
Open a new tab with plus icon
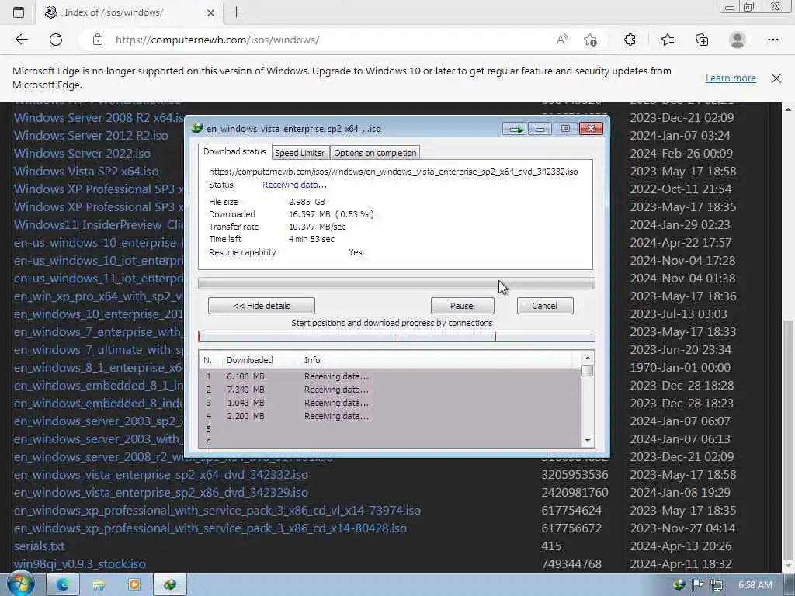pyautogui.click(x=236, y=12)
